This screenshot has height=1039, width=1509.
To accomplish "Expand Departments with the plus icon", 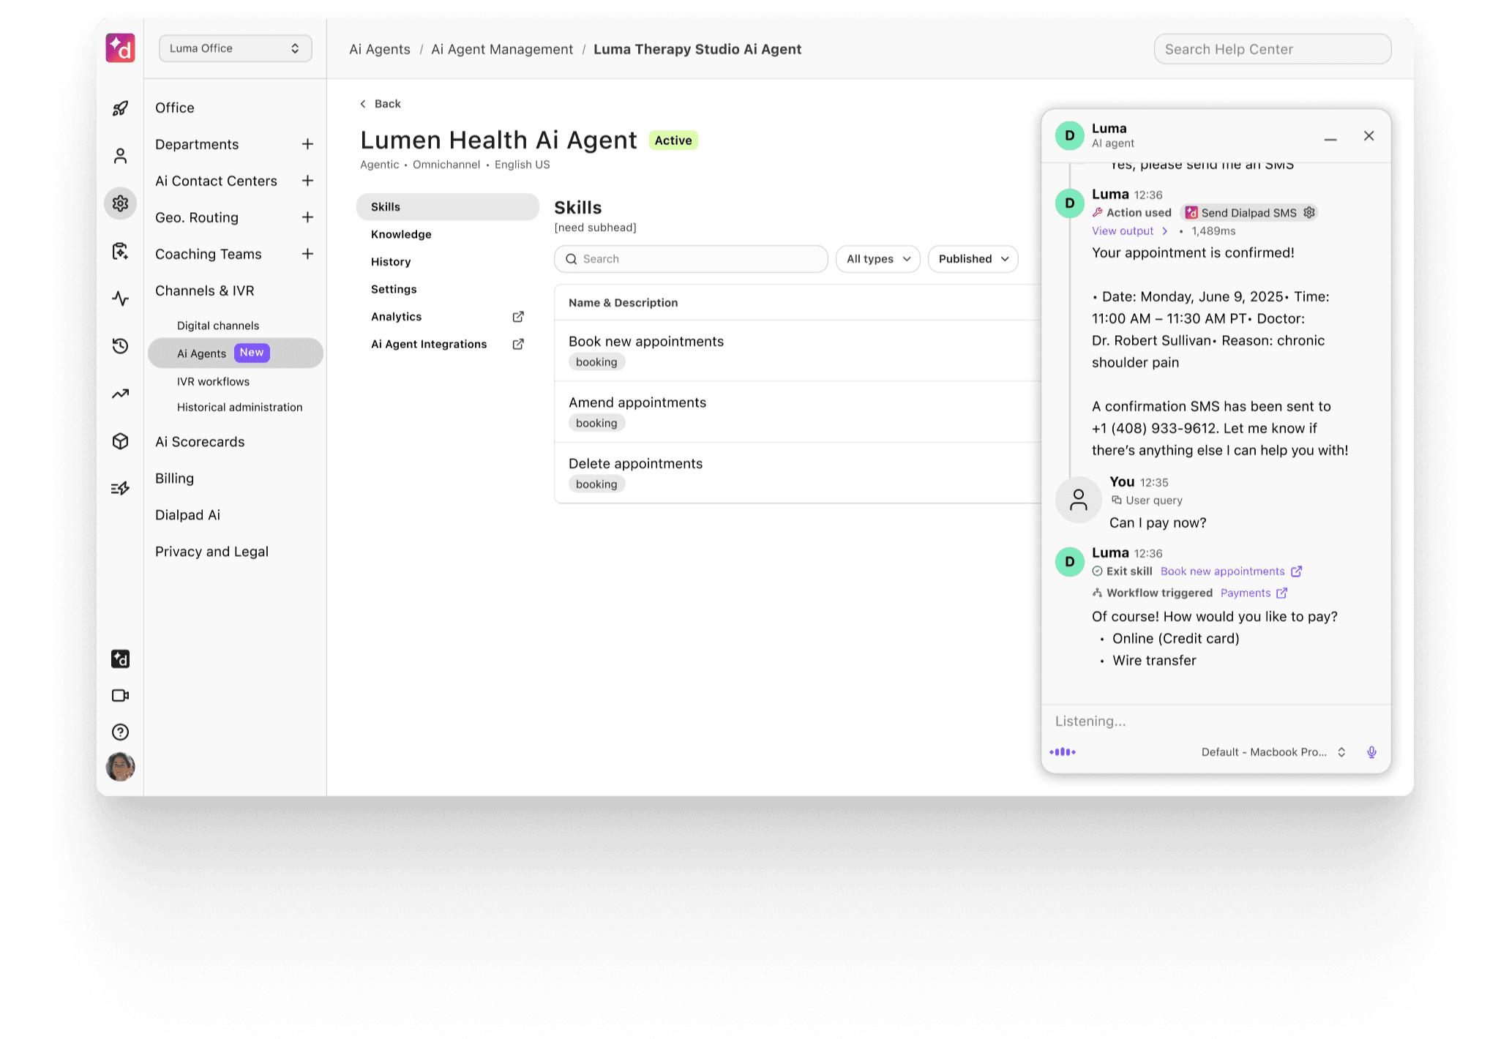I will pyautogui.click(x=307, y=144).
